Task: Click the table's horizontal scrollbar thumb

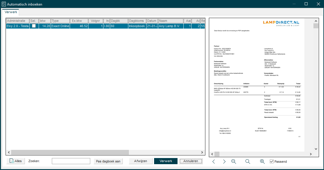Action: [70, 152]
